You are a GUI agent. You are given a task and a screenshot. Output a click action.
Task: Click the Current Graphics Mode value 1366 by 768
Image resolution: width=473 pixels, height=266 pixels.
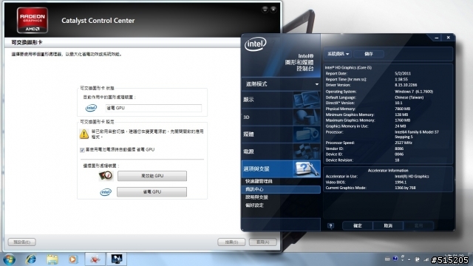(405, 188)
